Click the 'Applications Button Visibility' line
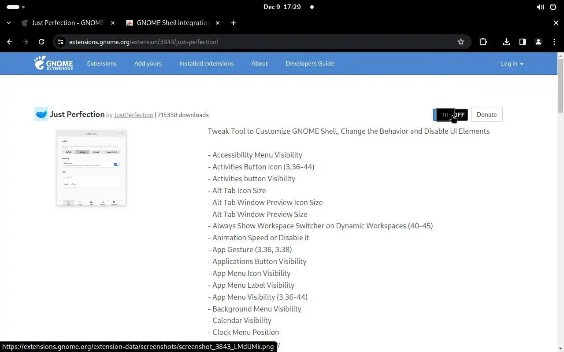564x352 pixels. (x=257, y=261)
